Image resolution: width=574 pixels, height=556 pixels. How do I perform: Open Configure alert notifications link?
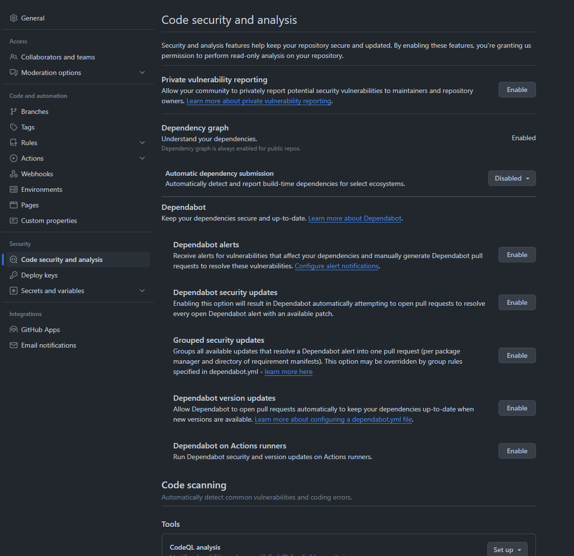point(337,266)
